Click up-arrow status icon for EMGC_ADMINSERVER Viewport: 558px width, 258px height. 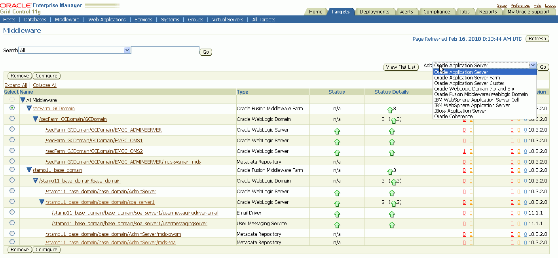tap(337, 131)
